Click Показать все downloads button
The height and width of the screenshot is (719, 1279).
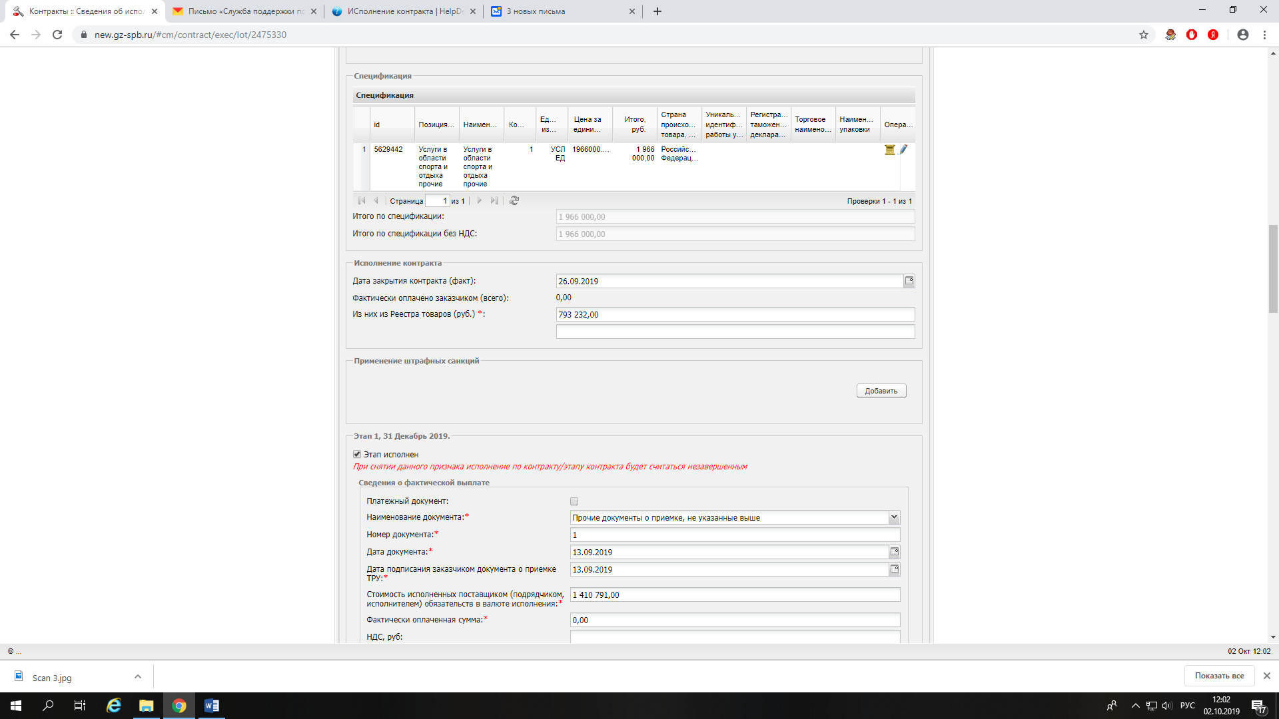coord(1219,675)
